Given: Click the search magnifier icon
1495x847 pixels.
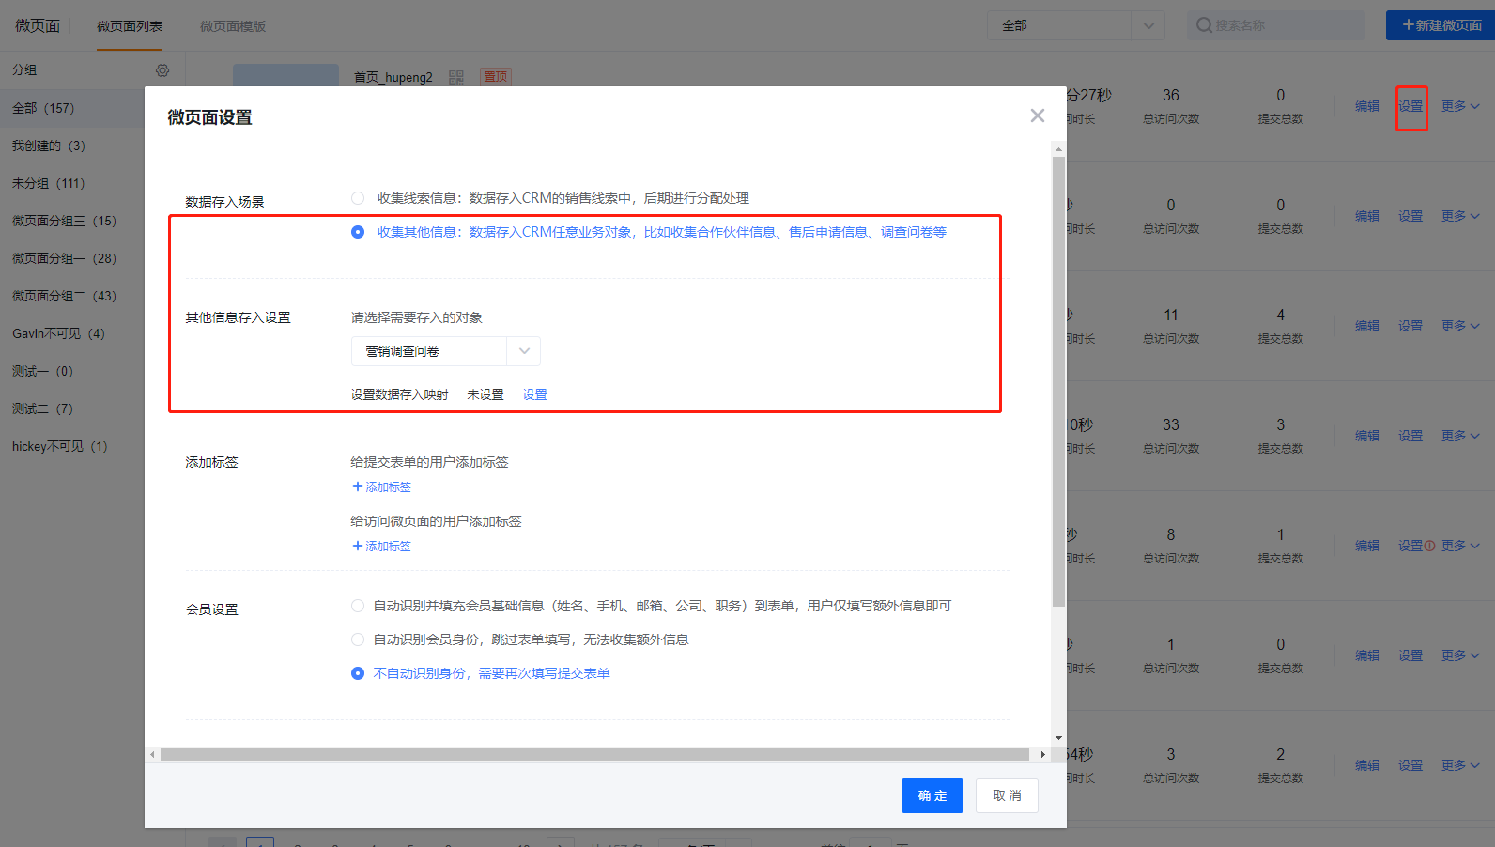Looking at the screenshot, I should pyautogui.click(x=1204, y=25).
